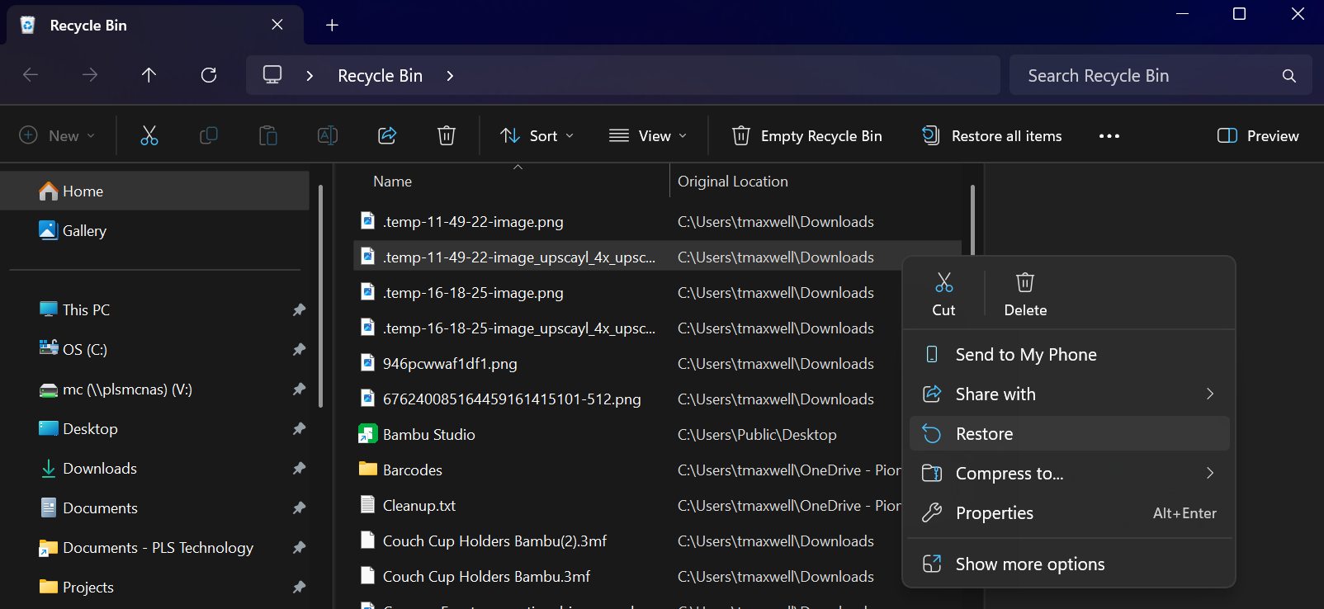The width and height of the screenshot is (1324, 609).
Task: Unpin Desktop using its pin icon
Action: click(x=299, y=429)
